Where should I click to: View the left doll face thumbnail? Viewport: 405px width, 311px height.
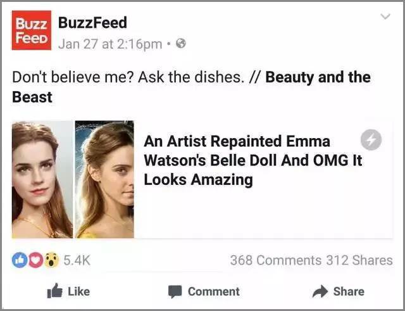tap(42, 179)
